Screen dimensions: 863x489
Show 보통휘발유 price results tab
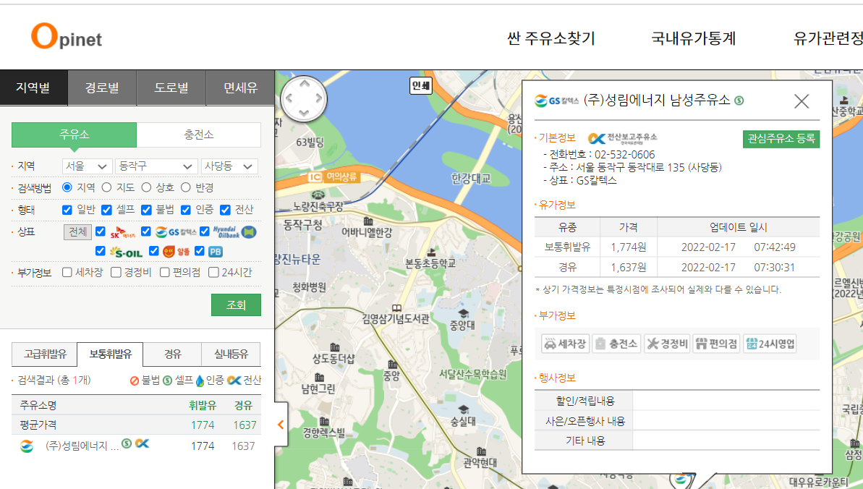pyautogui.click(x=110, y=354)
